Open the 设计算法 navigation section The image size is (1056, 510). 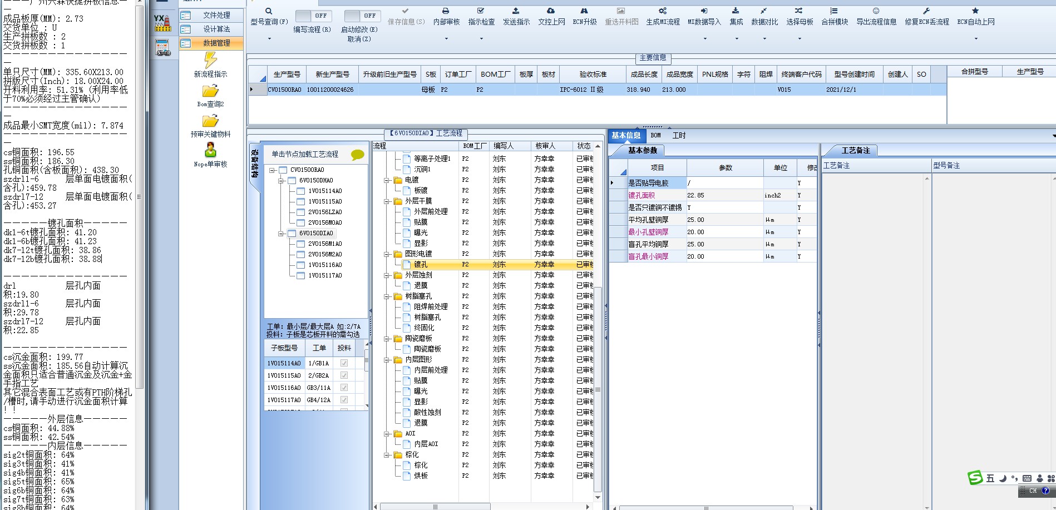[211, 29]
